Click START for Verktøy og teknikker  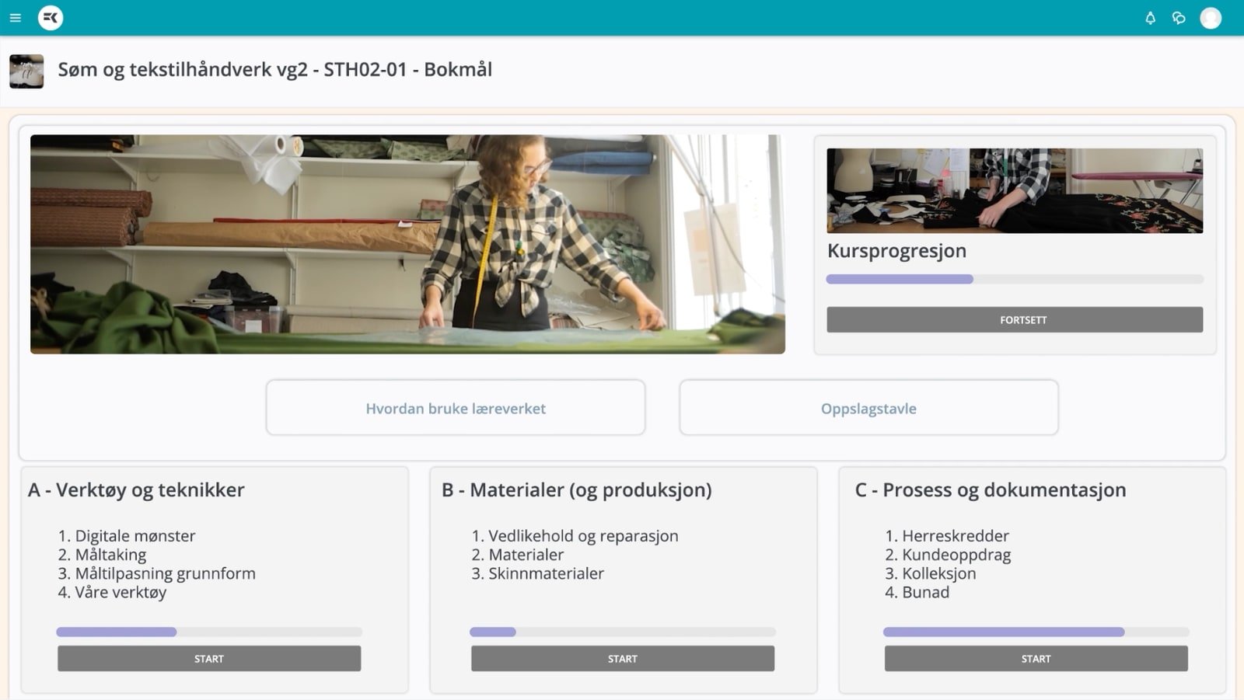tap(209, 658)
